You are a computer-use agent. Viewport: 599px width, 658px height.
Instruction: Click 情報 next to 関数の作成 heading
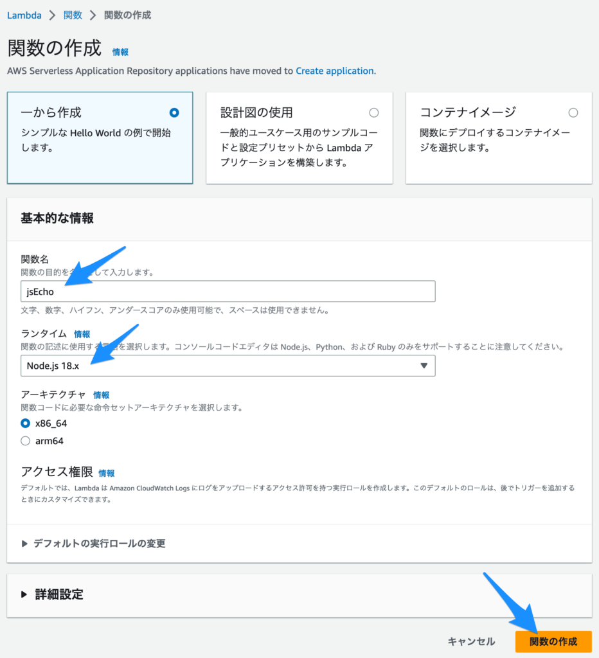click(x=120, y=53)
